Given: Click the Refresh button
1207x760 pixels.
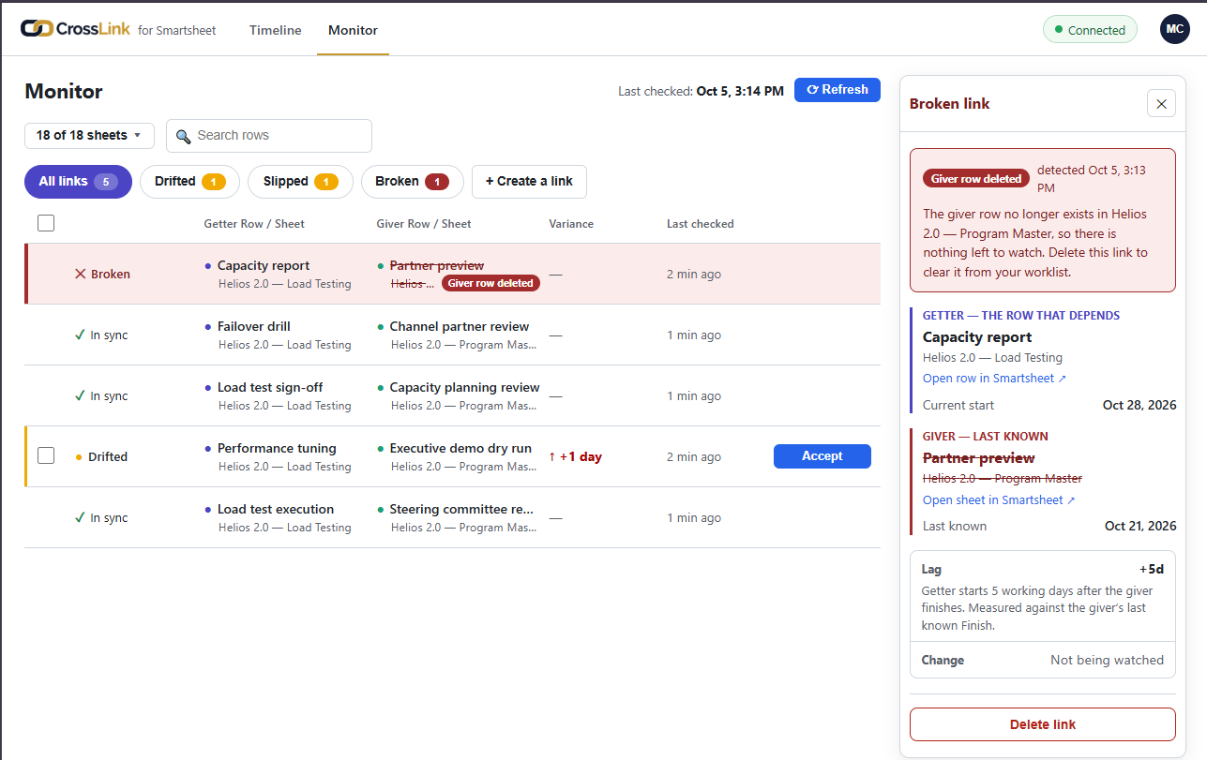Looking at the screenshot, I should click(837, 90).
